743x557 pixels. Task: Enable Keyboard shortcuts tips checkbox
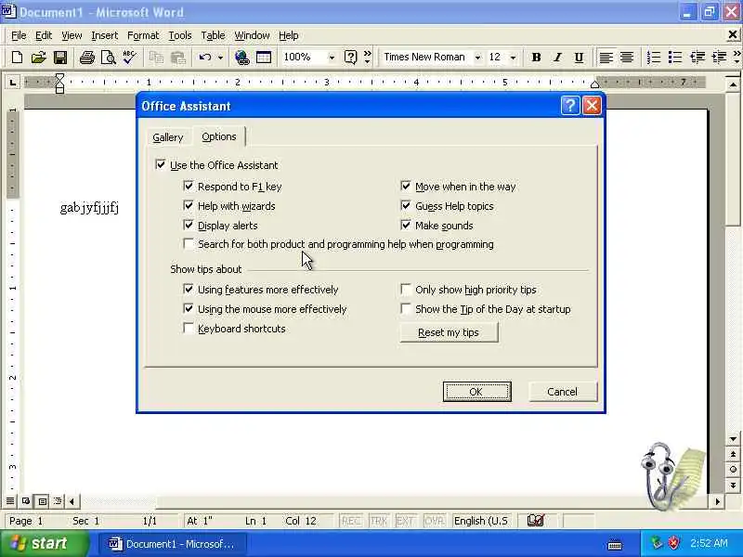[x=189, y=329]
